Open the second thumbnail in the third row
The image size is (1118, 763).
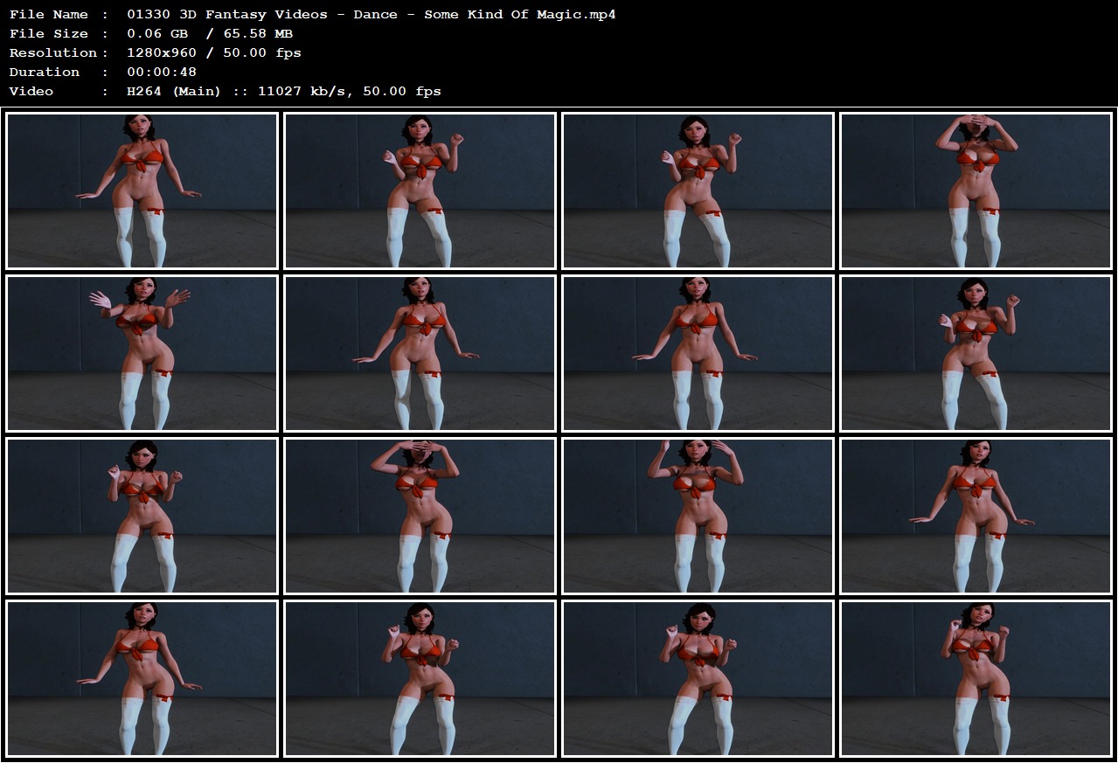click(x=420, y=516)
